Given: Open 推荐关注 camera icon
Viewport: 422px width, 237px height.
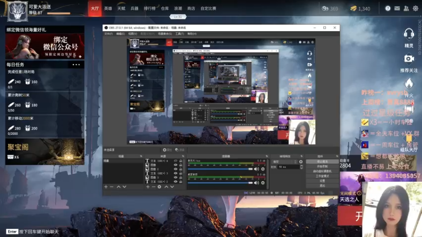Looking at the screenshot, I should pyautogui.click(x=409, y=58).
